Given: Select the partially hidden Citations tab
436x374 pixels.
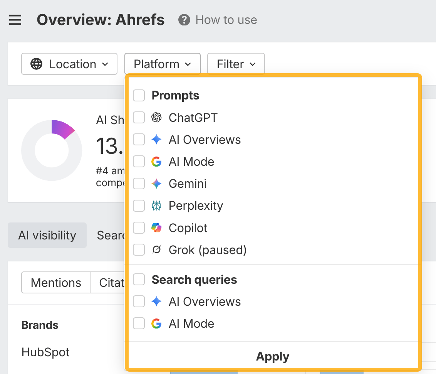Looking at the screenshot, I should coord(108,283).
